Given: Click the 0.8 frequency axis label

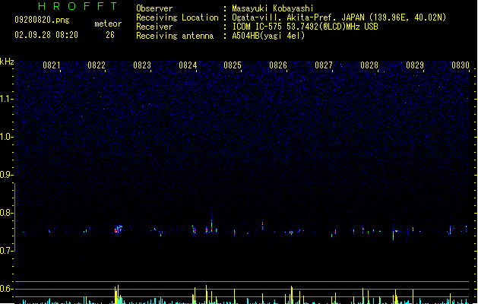Looking at the screenshot, I should point(7,213).
